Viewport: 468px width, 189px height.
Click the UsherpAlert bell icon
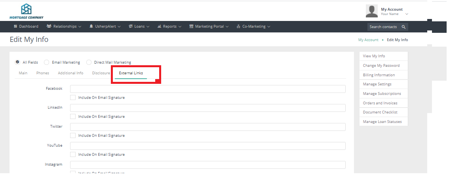tap(91, 26)
